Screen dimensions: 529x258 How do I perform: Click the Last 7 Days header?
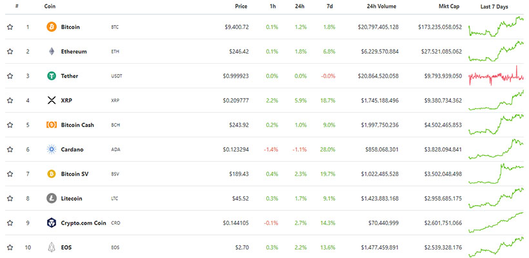pos(494,6)
